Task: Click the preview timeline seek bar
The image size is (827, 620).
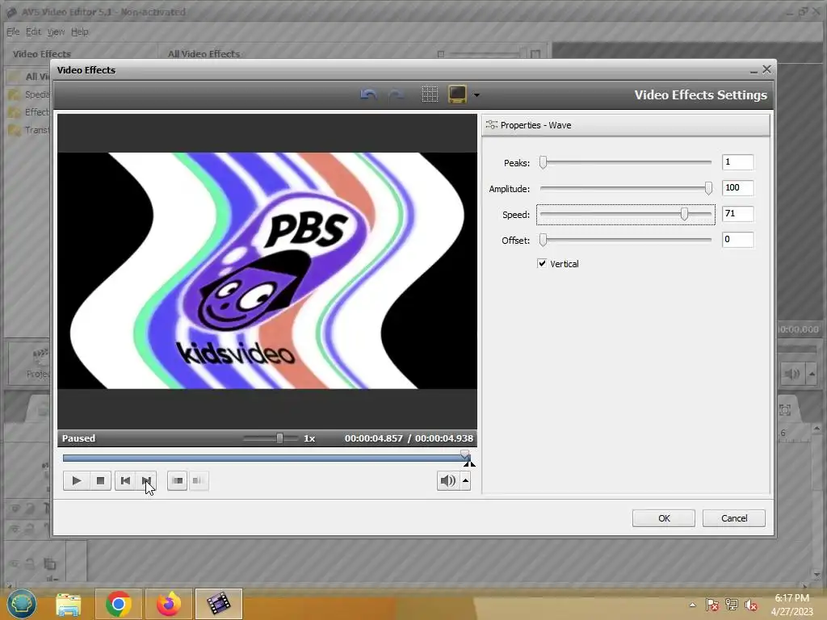Action: click(x=266, y=458)
